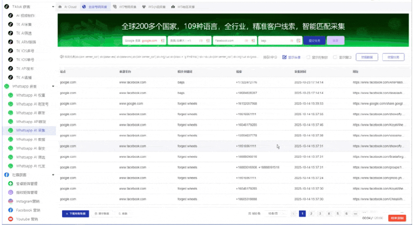Focus the Facebook.com platform input field
Screen dimensions: 414x225
pos(235,41)
